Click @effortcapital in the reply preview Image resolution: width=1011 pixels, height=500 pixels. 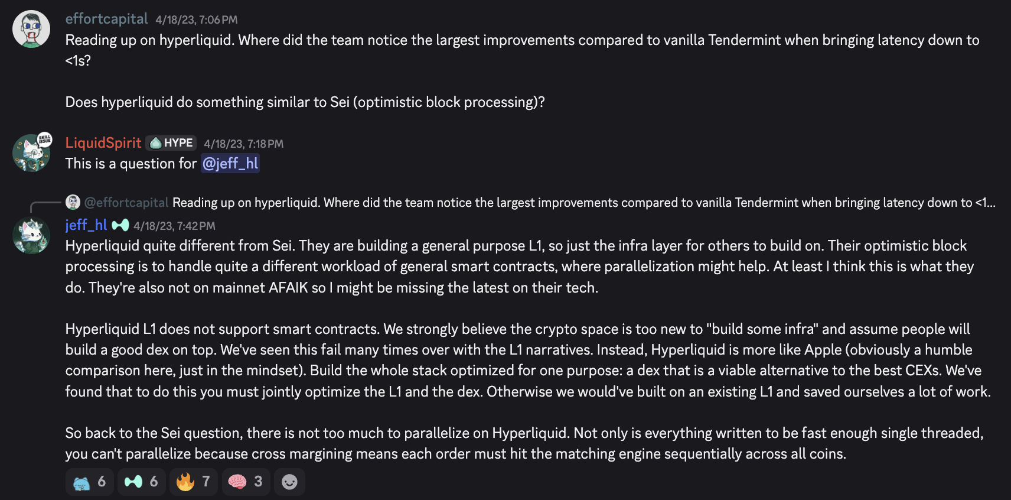click(x=126, y=203)
